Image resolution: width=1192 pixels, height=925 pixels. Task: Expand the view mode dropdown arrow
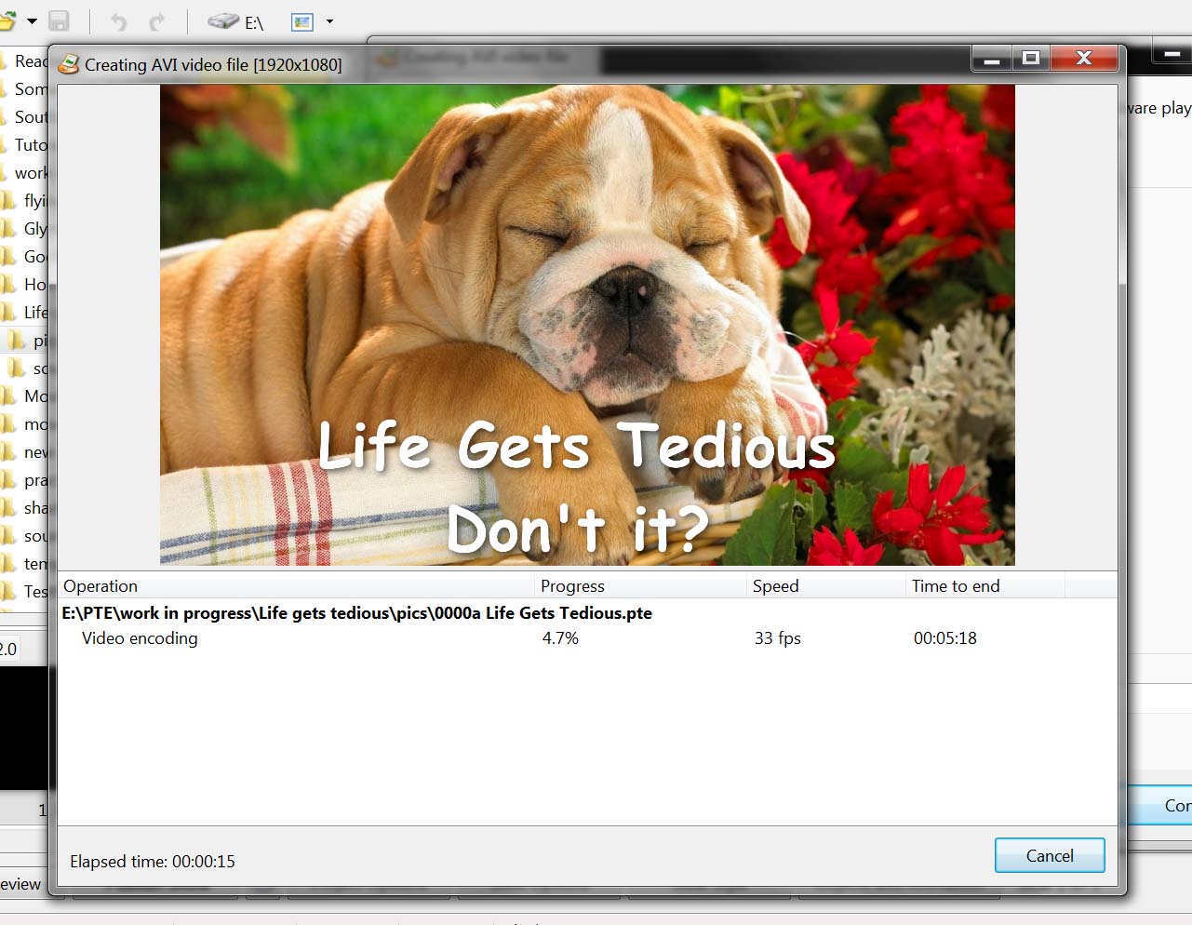tap(329, 21)
